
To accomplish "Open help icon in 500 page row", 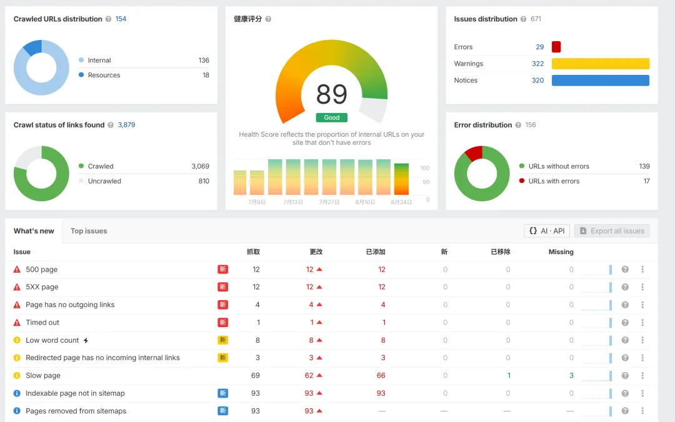I will click(x=625, y=269).
